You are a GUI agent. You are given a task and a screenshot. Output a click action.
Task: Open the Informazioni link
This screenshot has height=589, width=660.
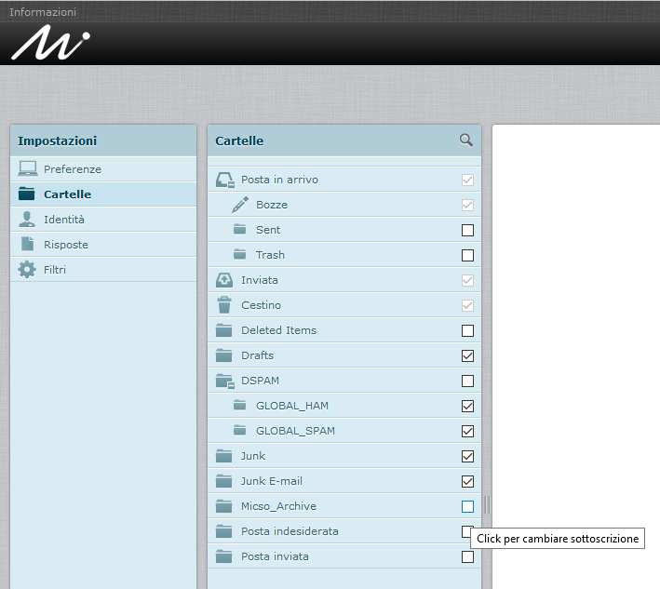pos(43,12)
